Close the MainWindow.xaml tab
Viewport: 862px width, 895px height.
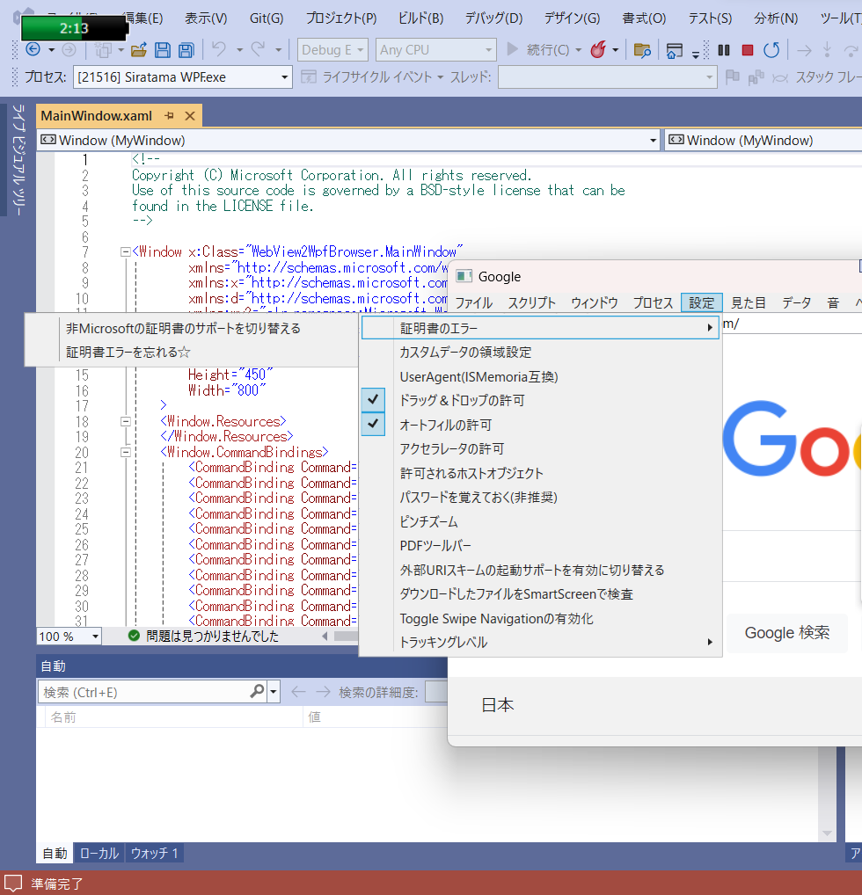click(x=190, y=116)
